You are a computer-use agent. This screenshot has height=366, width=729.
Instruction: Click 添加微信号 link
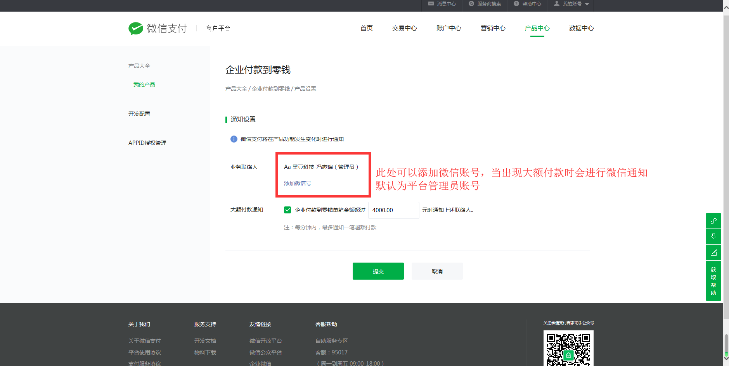298,183
